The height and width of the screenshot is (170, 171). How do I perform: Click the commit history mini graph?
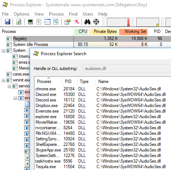point(148,22)
